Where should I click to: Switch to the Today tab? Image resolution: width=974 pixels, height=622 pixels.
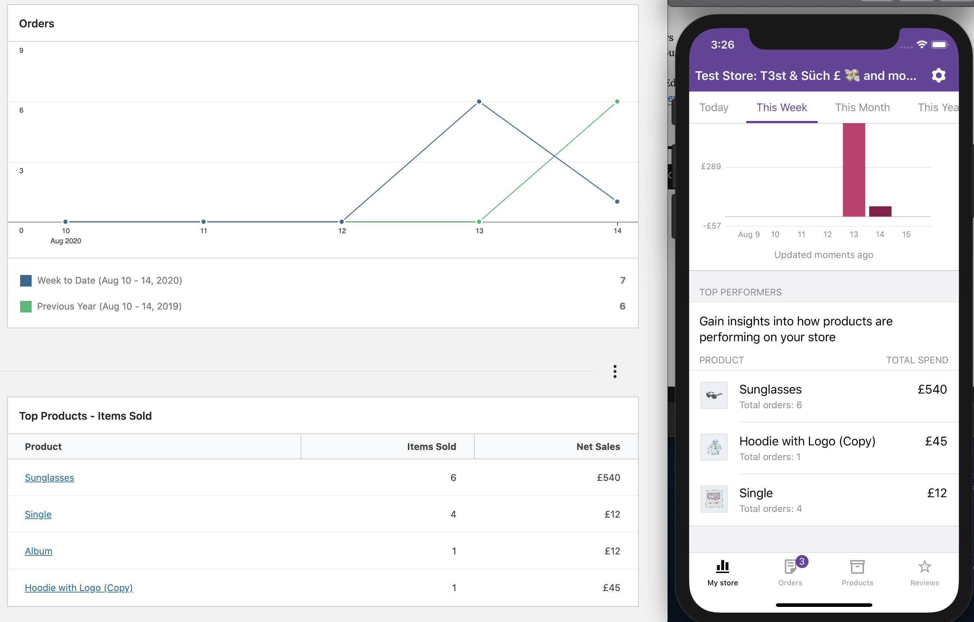coord(714,107)
